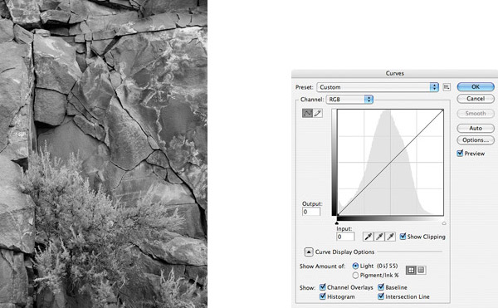
Task: Open the Channel dropdown showing RGB
Action: pyautogui.click(x=349, y=100)
